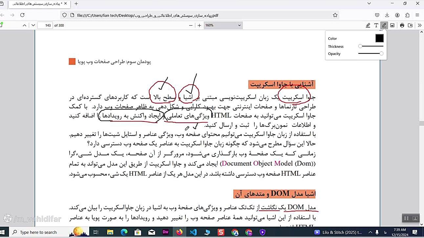Select the Add Text annotation tool
The image size is (424, 238).
[376, 25]
